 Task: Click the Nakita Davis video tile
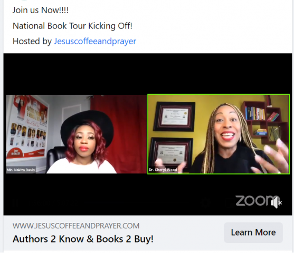[x=77, y=134]
